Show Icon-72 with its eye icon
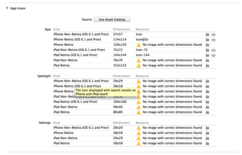The image size is (242, 155). [x=213, y=50]
